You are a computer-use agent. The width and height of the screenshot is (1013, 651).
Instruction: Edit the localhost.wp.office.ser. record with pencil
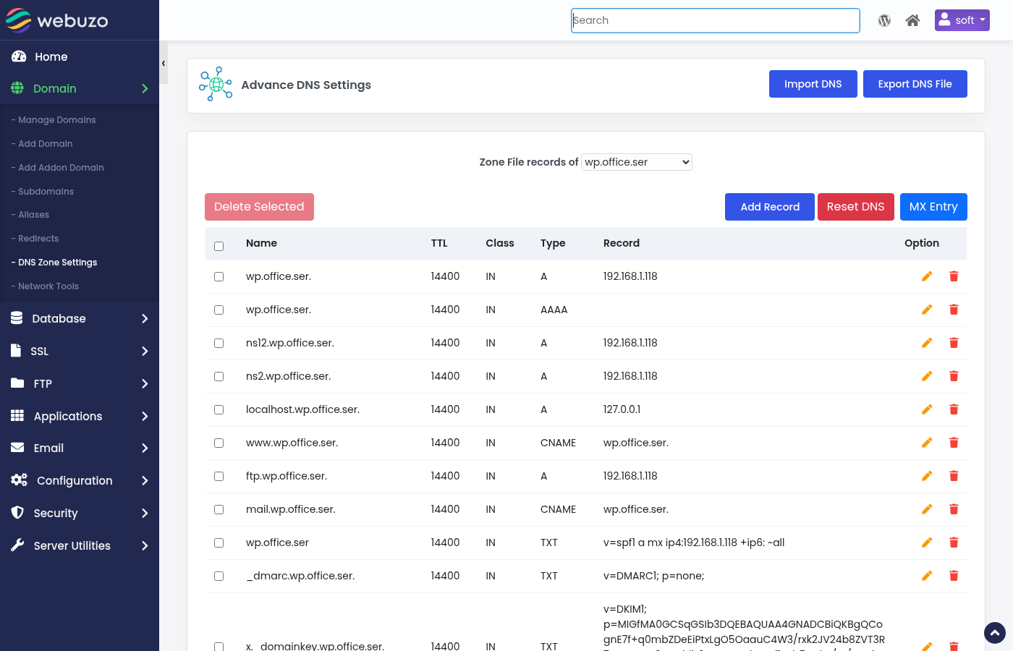[927, 409]
